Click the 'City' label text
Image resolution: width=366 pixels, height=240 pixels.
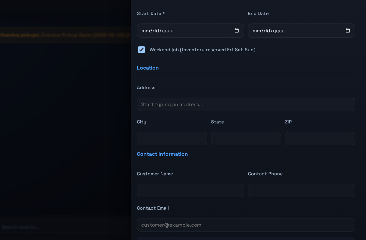141,122
